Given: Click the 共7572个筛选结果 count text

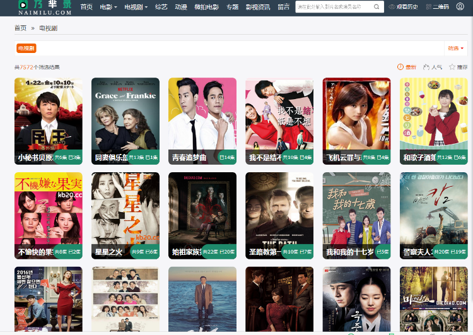Looking at the screenshot, I should click(37, 67).
